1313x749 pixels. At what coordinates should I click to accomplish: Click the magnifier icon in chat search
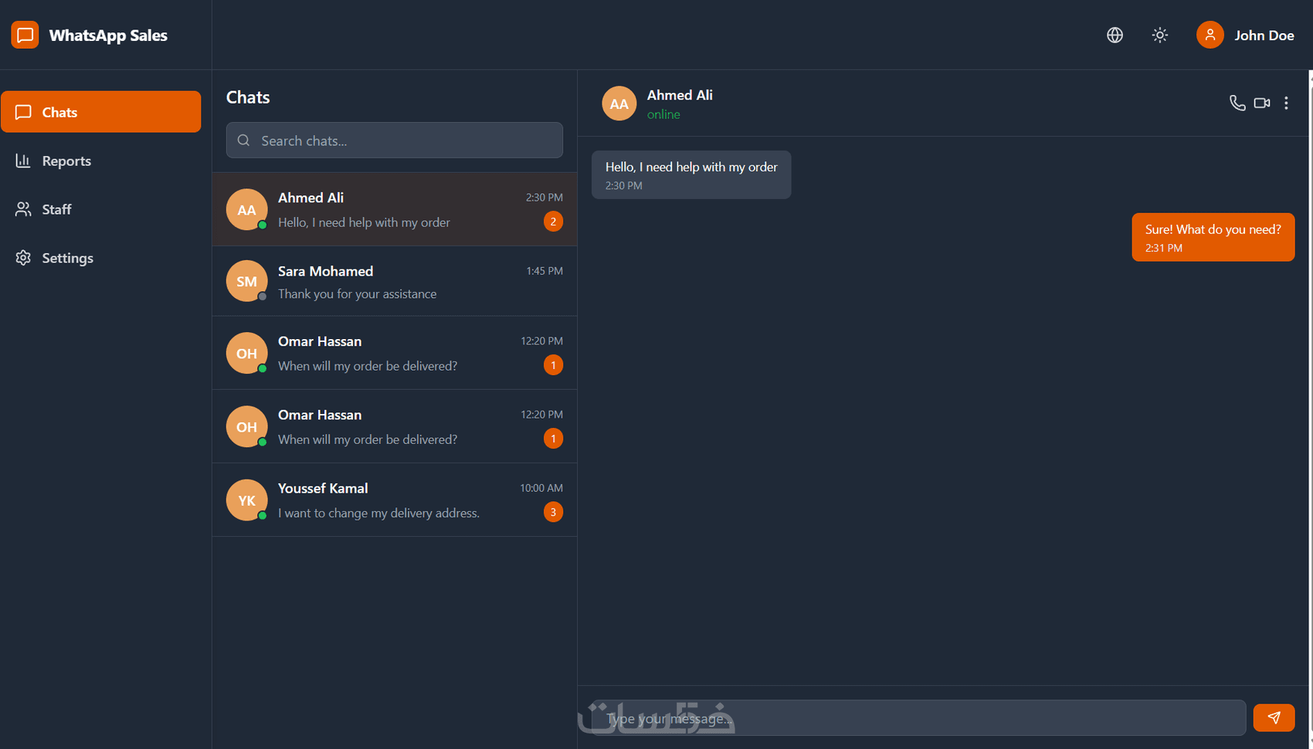[x=243, y=141]
